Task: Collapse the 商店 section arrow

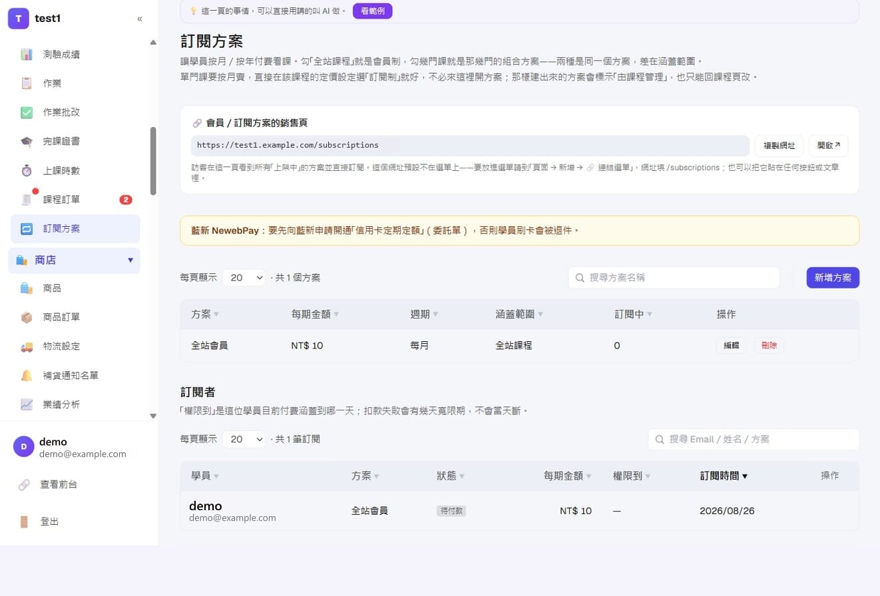Action: (130, 260)
